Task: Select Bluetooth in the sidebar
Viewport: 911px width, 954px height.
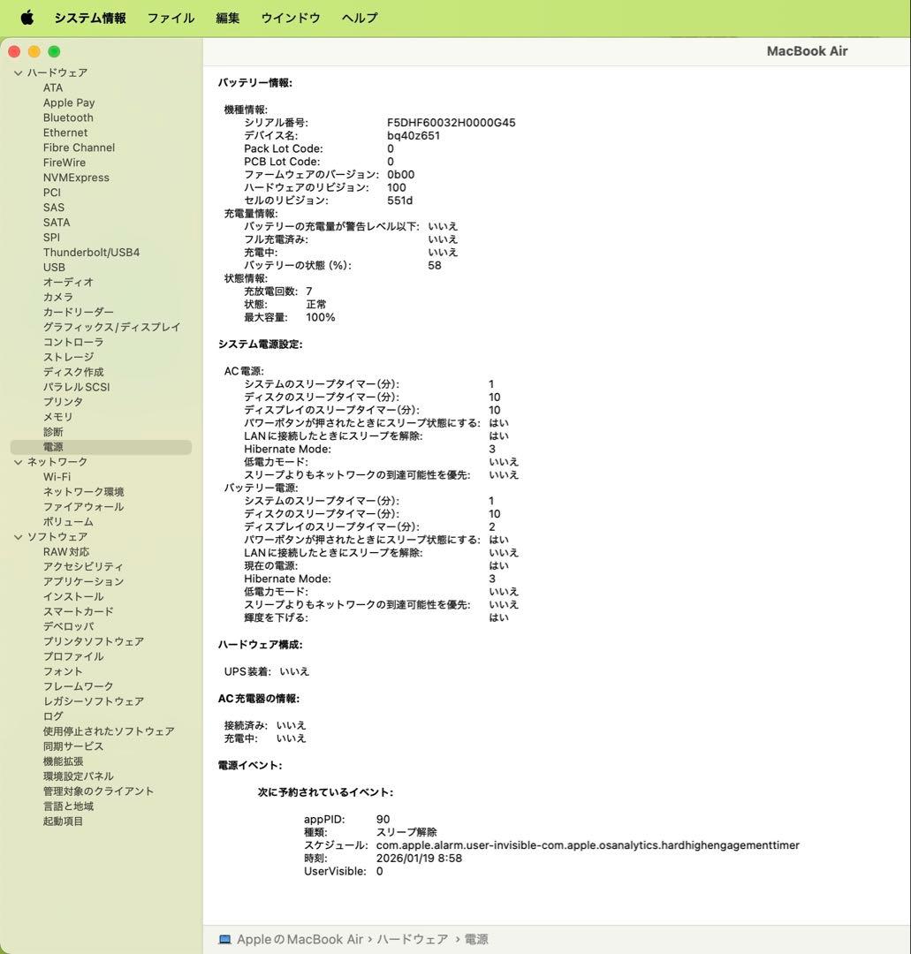Action: (x=68, y=117)
